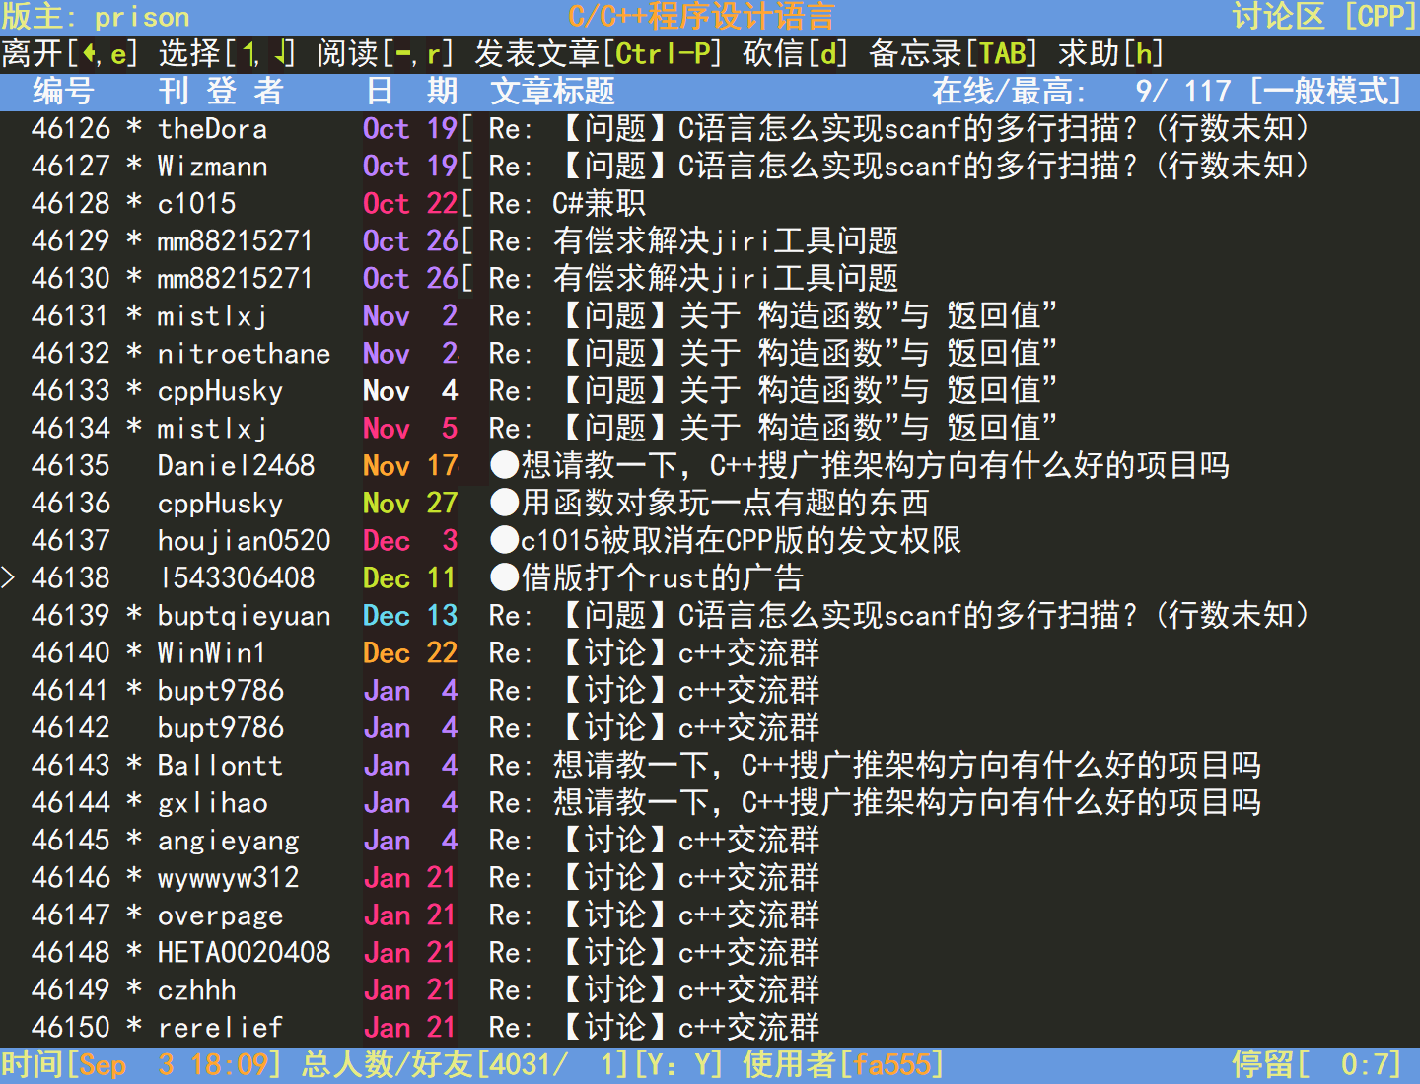Click the 编号 column header

(63, 92)
